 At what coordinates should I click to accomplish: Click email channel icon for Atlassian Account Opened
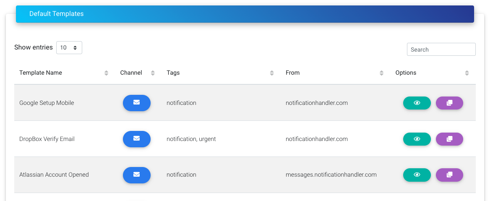pos(137,175)
